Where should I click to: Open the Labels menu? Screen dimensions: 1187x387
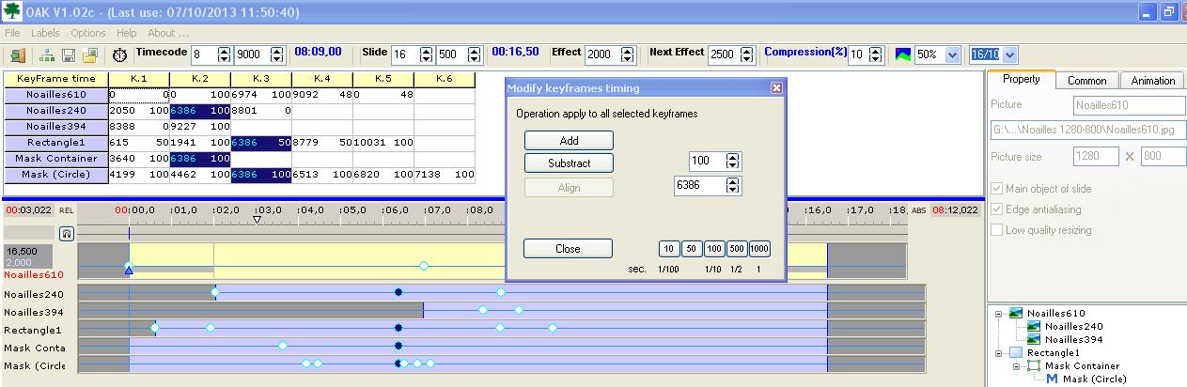pyautogui.click(x=45, y=33)
